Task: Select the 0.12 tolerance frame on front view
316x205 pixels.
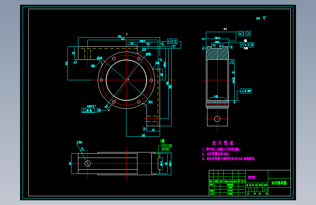Action: pos(172,41)
